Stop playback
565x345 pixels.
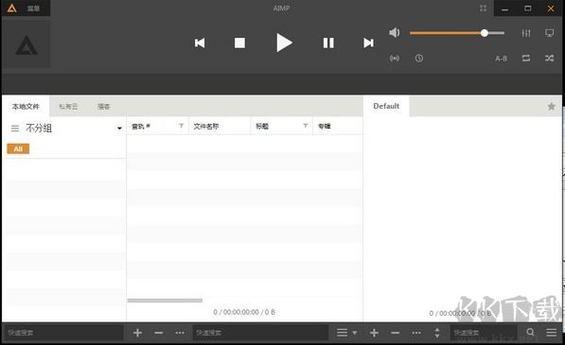[x=239, y=43]
